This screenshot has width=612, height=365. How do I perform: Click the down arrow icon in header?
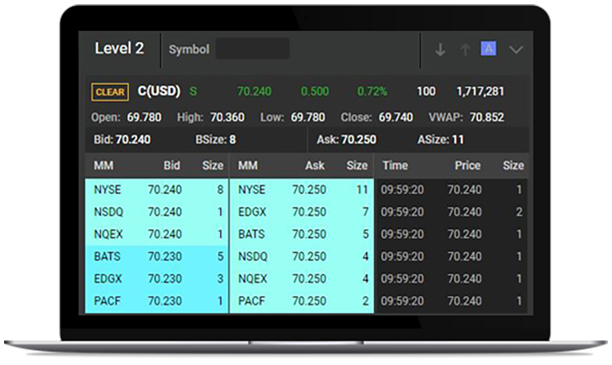click(x=441, y=50)
